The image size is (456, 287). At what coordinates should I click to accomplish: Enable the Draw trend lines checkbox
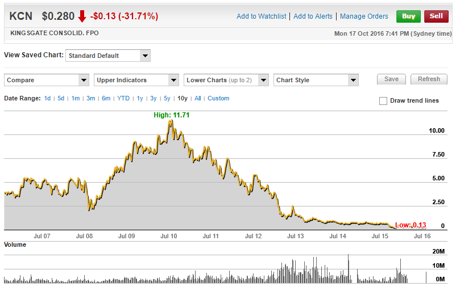click(x=383, y=101)
